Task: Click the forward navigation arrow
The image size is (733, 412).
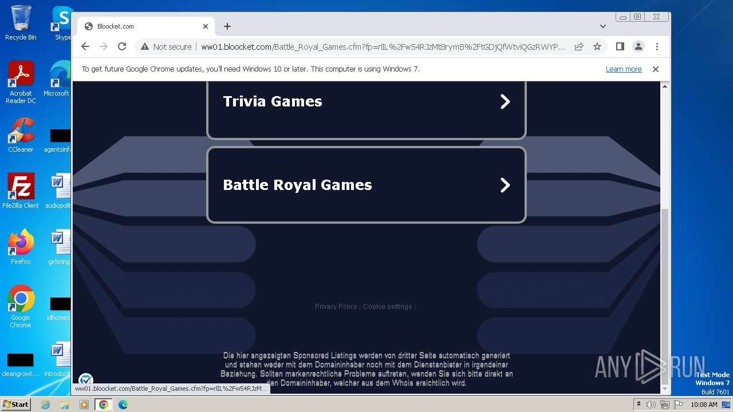Action: [104, 46]
